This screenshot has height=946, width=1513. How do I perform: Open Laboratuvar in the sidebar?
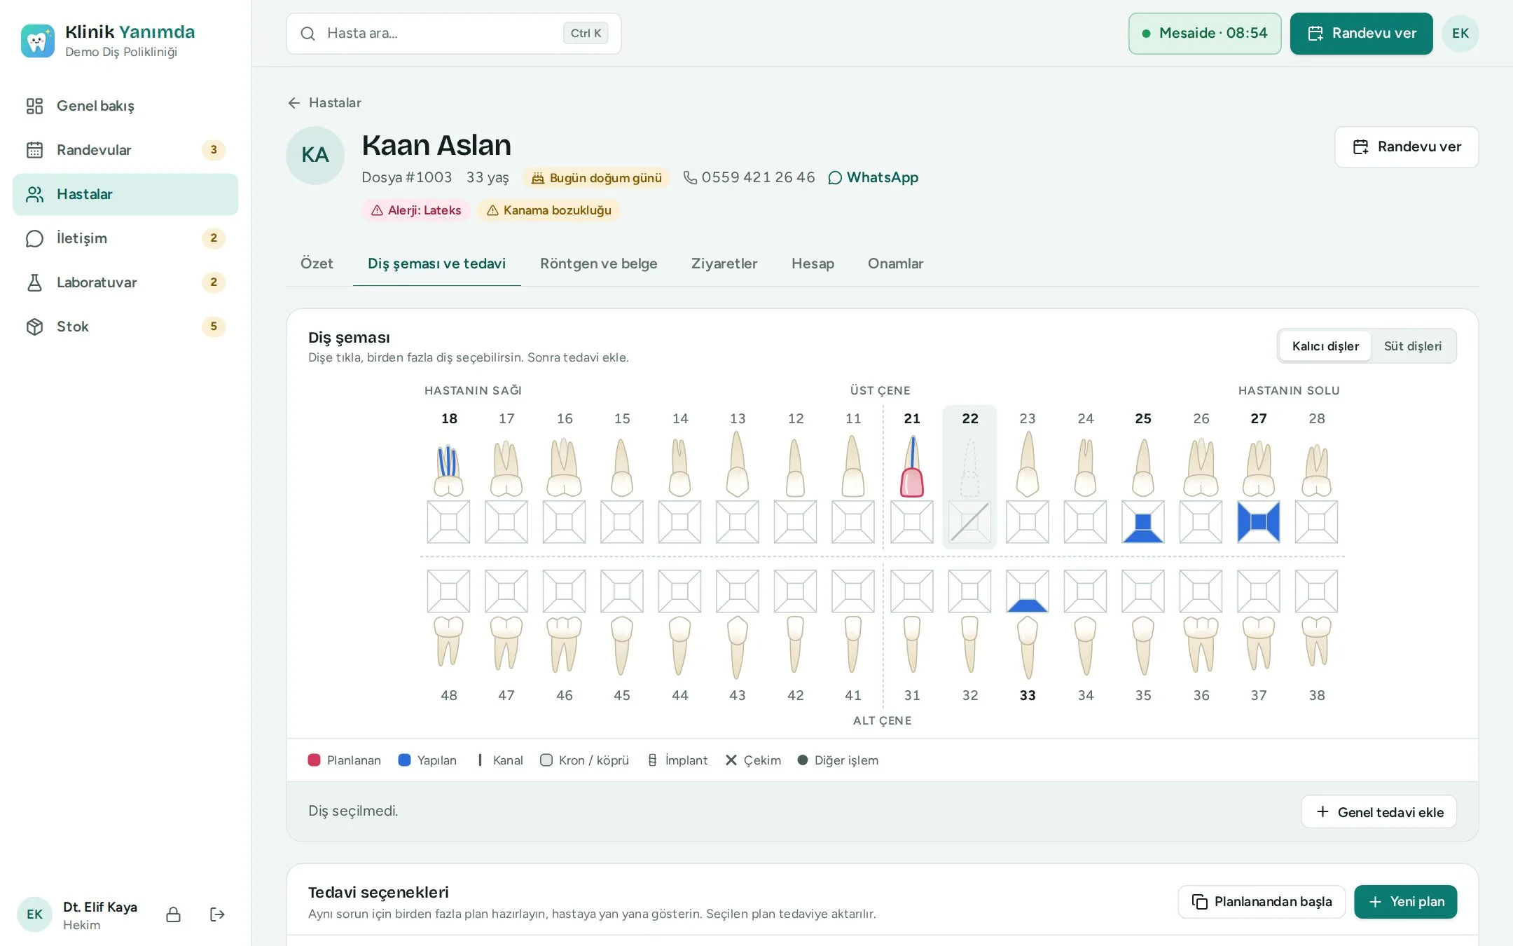(125, 282)
